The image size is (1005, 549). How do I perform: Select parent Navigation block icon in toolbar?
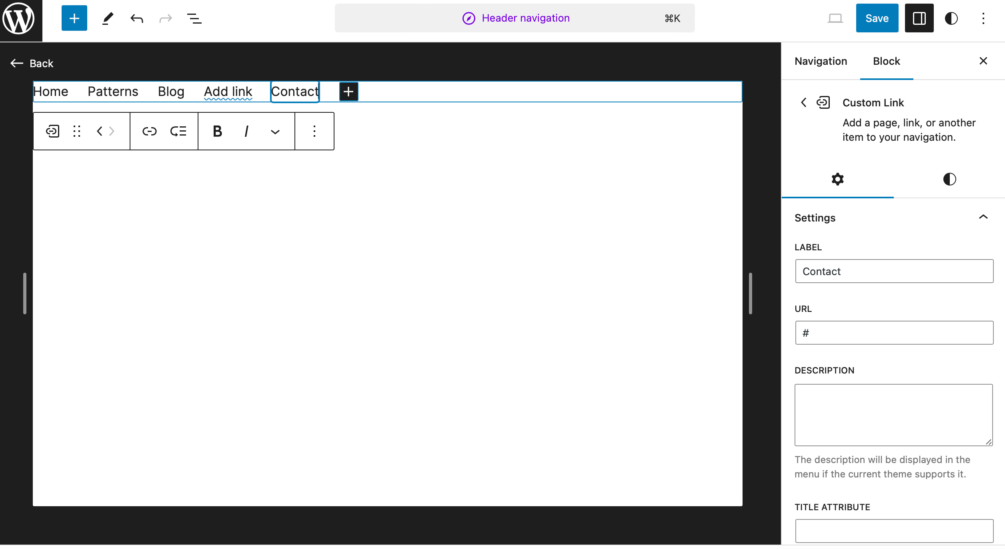click(52, 131)
